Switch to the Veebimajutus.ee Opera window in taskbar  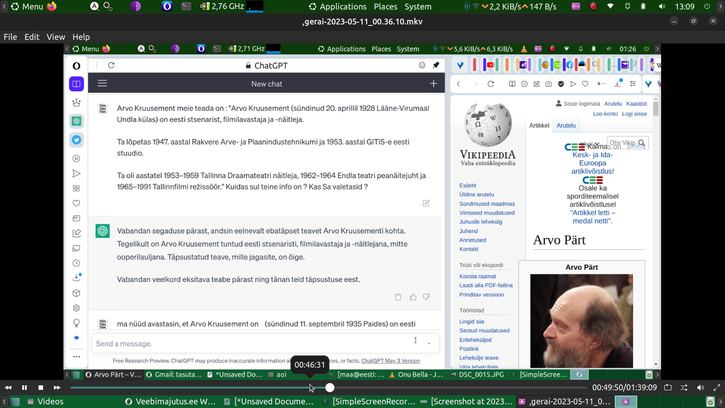click(170, 402)
